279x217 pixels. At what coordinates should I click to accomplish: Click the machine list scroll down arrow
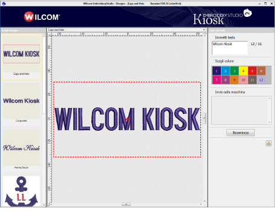point(269,122)
